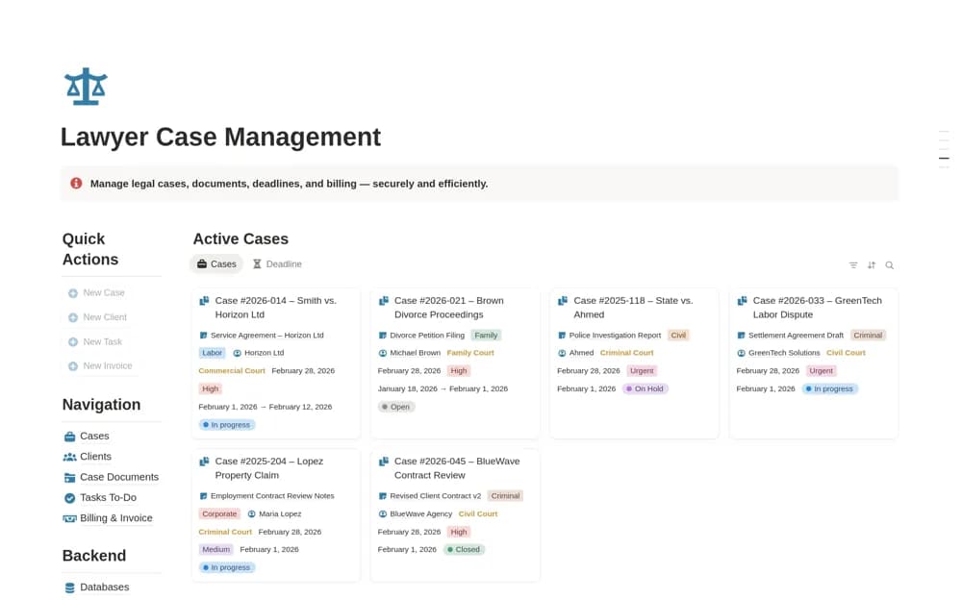The height and width of the screenshot is (600, 962).
Task: Click the database icon next to Databases
Action: [69, 587]
